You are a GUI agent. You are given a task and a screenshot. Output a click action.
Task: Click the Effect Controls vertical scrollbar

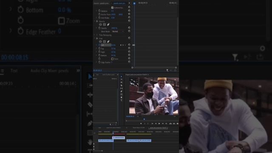coord(178,41)
